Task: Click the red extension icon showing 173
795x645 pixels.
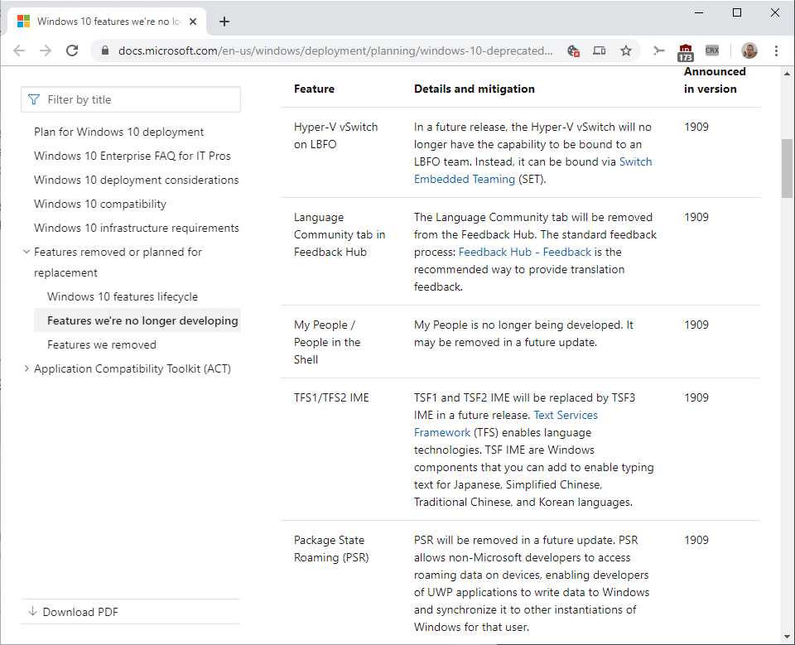Action: 686,52
